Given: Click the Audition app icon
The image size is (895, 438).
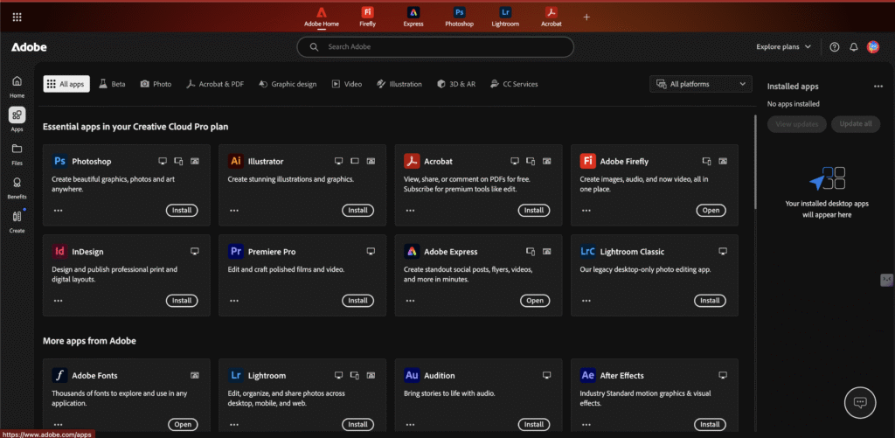Looking at the screenshot, I should 412,375.
